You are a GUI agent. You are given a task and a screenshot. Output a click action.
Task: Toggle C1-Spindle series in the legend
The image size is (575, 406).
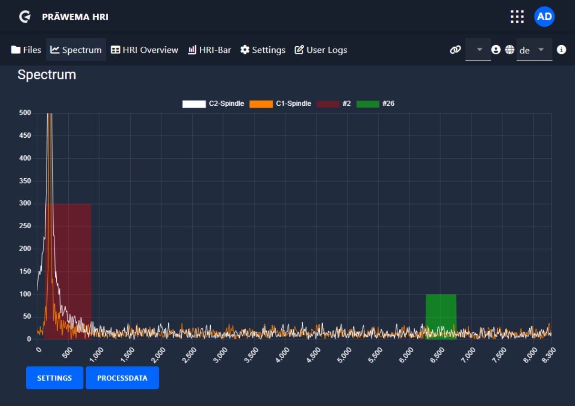(x=280, y=104)
